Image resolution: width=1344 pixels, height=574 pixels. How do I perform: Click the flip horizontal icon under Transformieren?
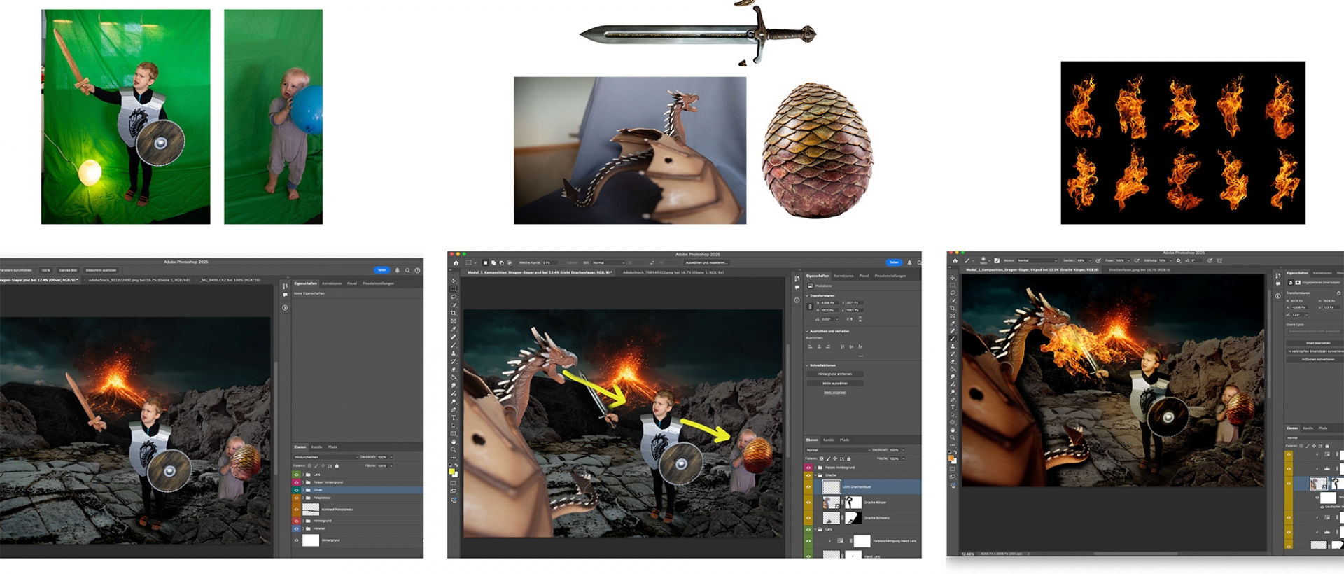click(850, 319)
